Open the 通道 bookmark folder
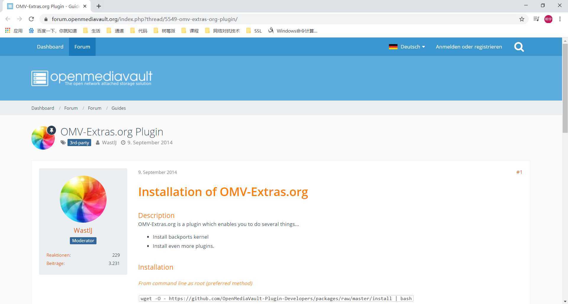Viewport: 568px width, 304px height. pyautogui.click(x=115, y=31)
